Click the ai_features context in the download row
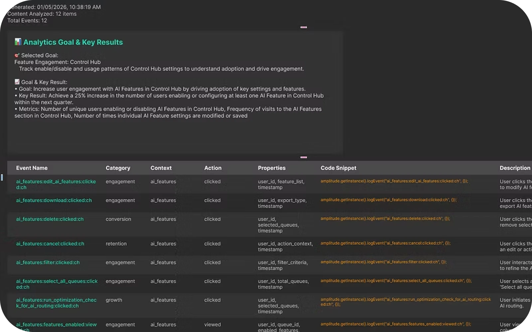Viewport: 532px width, 332px height. tap(163, 201)
